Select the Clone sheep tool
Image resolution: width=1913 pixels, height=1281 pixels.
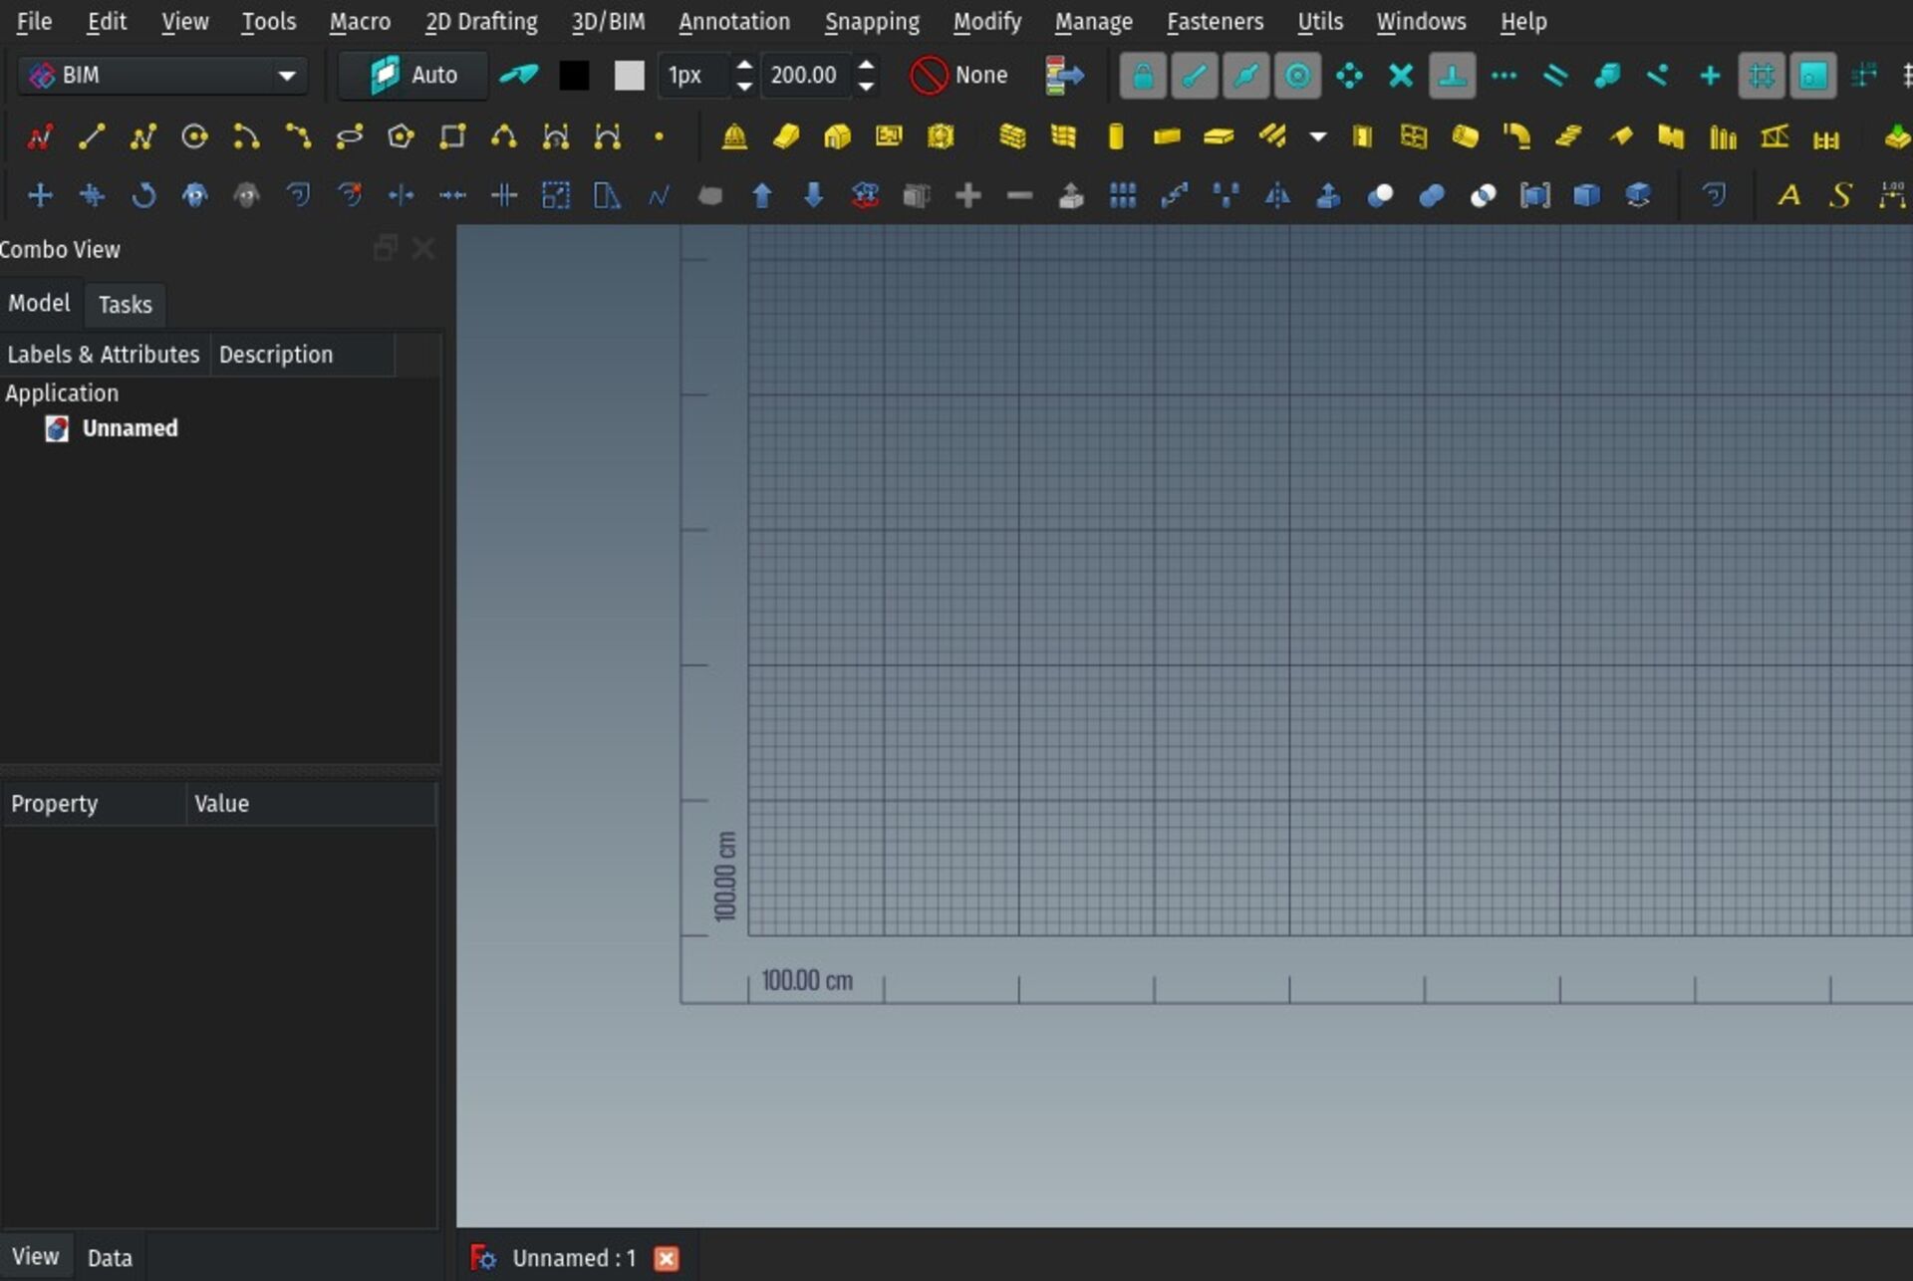click(194, 195)
